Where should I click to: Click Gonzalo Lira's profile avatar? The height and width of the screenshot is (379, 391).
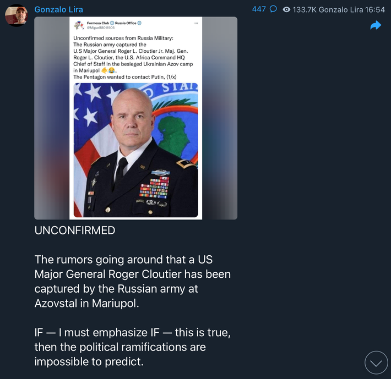[x=17, y=15]
